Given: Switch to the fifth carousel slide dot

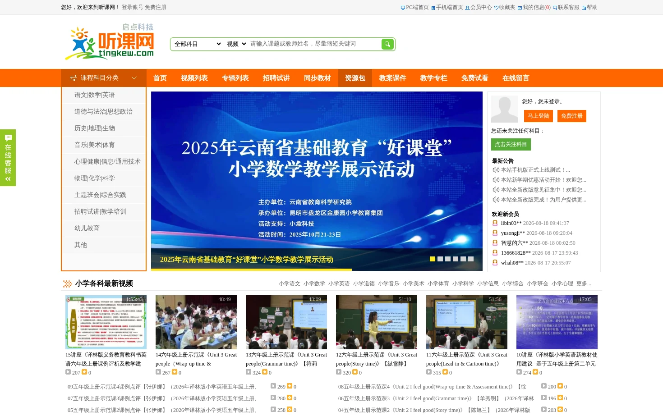Looking at the screenshot, I should [463, 259].
